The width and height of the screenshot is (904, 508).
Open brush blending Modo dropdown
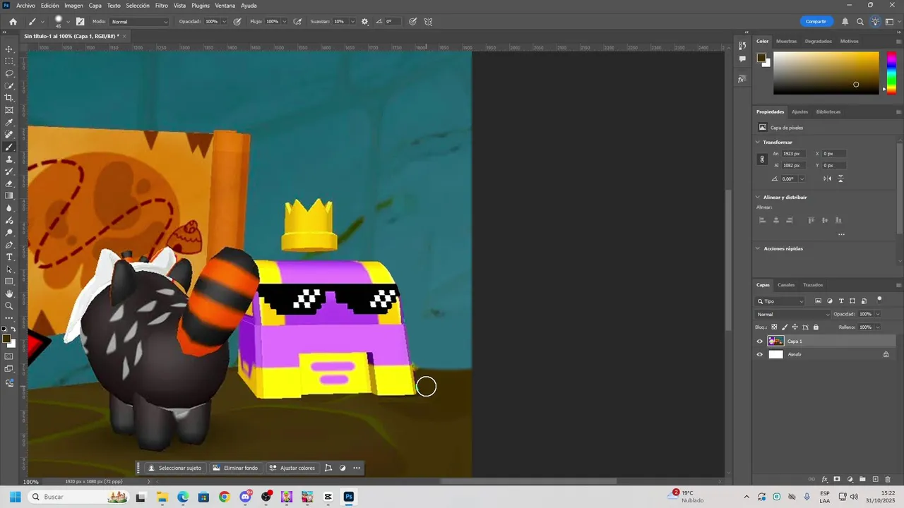pos(139,22)
